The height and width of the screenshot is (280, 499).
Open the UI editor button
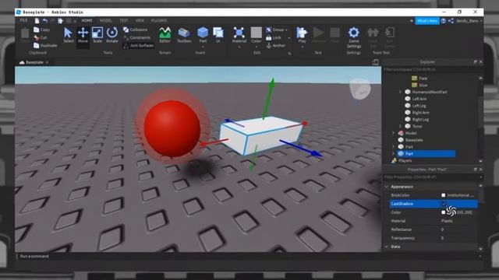[x=218, y=35]
